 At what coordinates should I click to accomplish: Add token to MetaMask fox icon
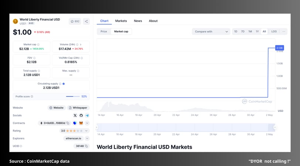[81, 123]
